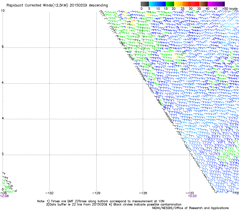Screen dimensions: 239x210
Task: Click the '>50 knots' legend label
Action: point(230,9)
